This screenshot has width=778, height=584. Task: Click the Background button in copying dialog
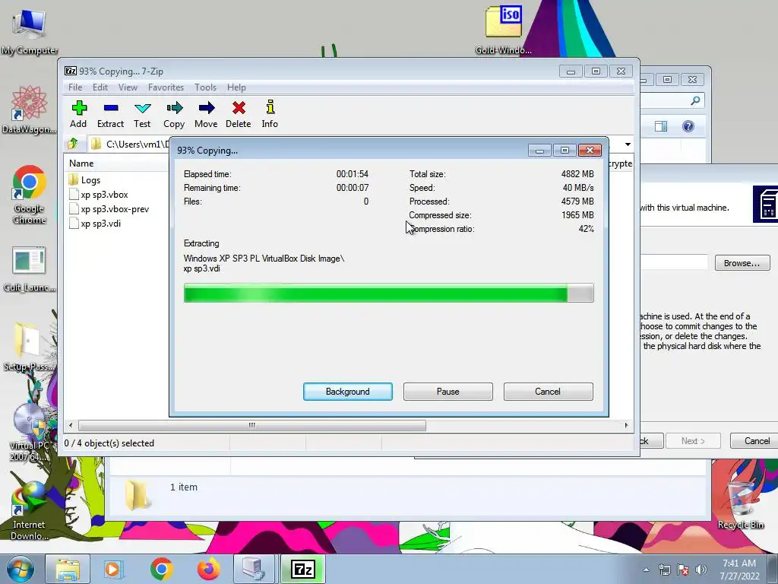coord(348,392)
